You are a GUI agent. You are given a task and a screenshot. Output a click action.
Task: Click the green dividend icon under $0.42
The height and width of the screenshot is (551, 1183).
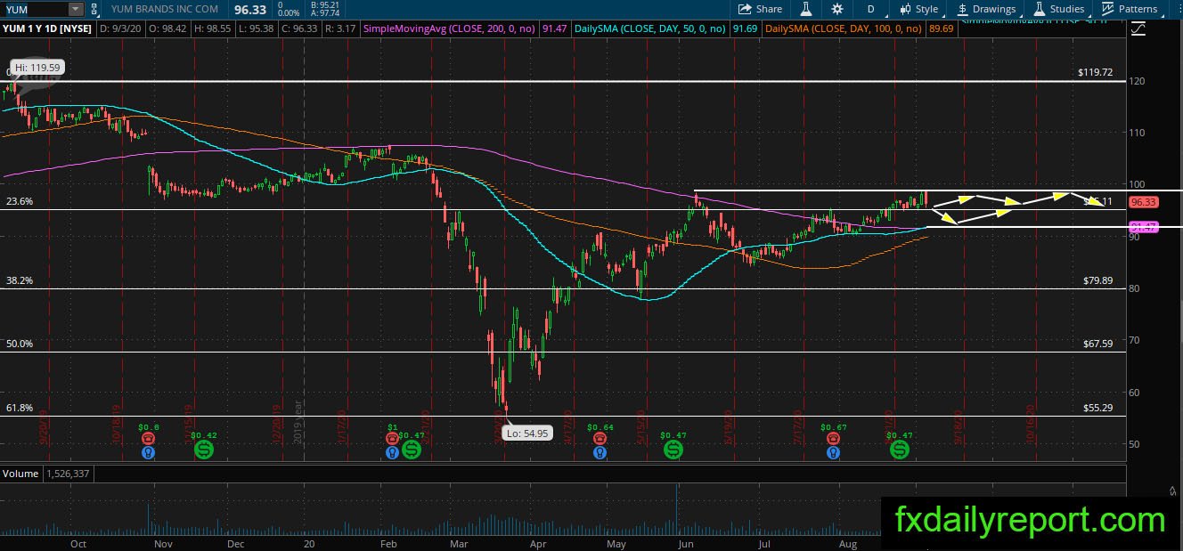tap(205, 450)
